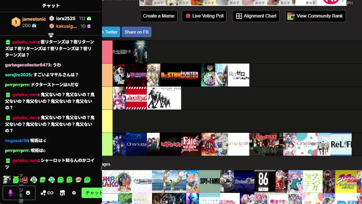This screenshot has height=204, width=362.
Task: Click the pink top tier label
Action: coord(107,52)
